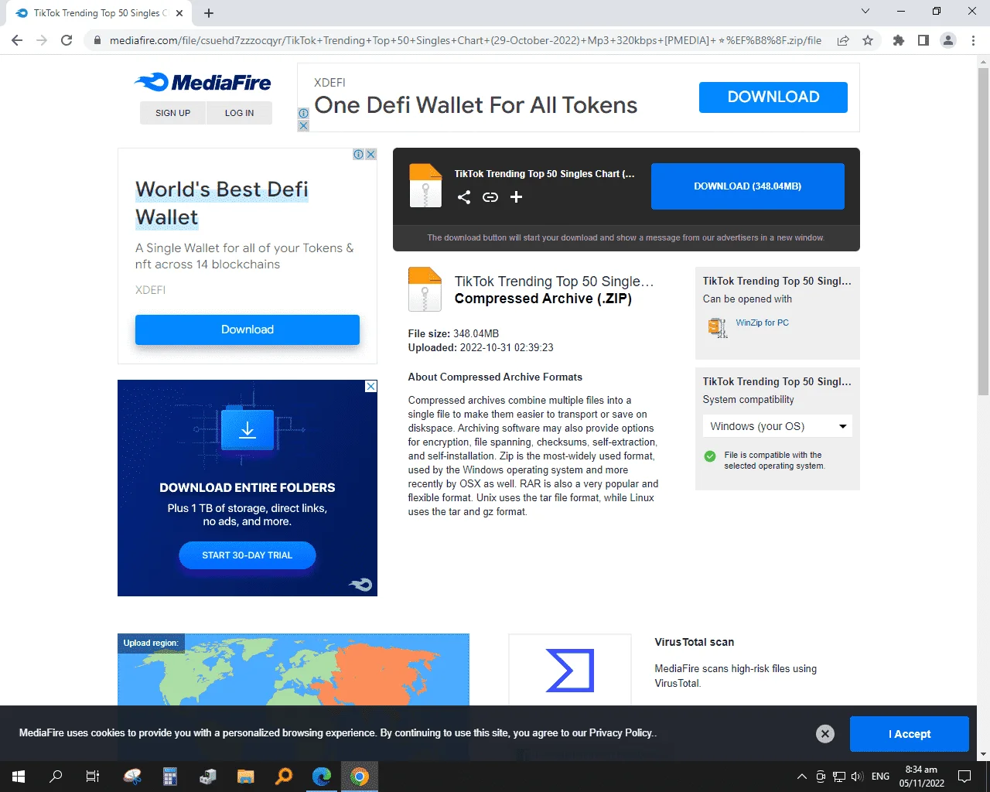Close the Download Entire Folders ad
Viewport: 990px width, 792px height.
point(371,386)
